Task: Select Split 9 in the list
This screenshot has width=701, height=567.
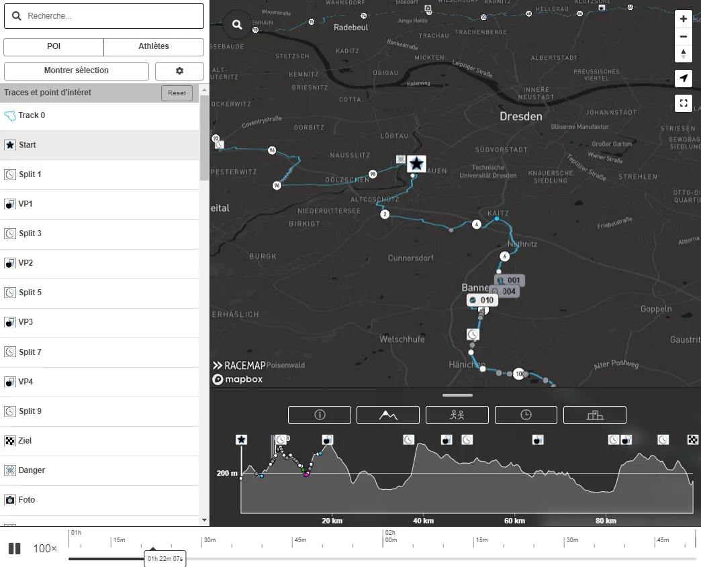Action: click(x=99, y=411)
